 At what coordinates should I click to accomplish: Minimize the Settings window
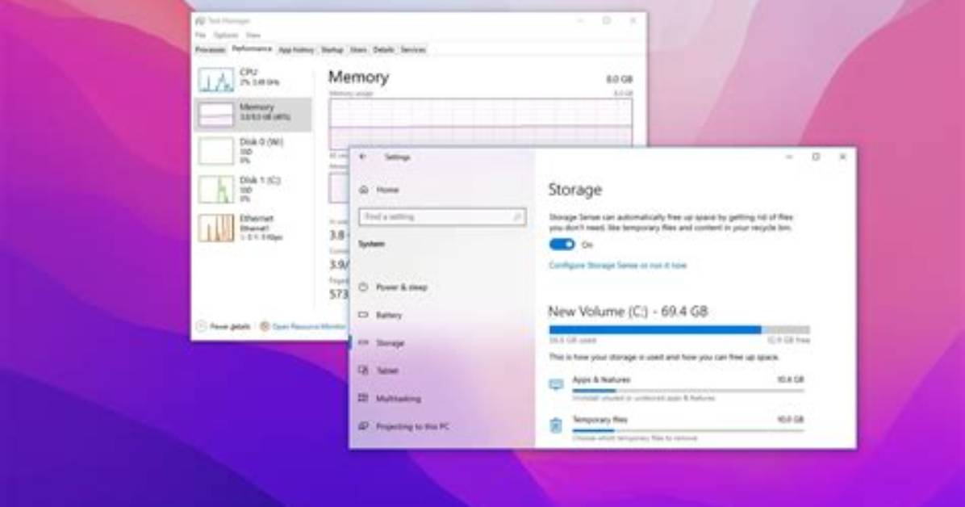click(x=789, y=157)
